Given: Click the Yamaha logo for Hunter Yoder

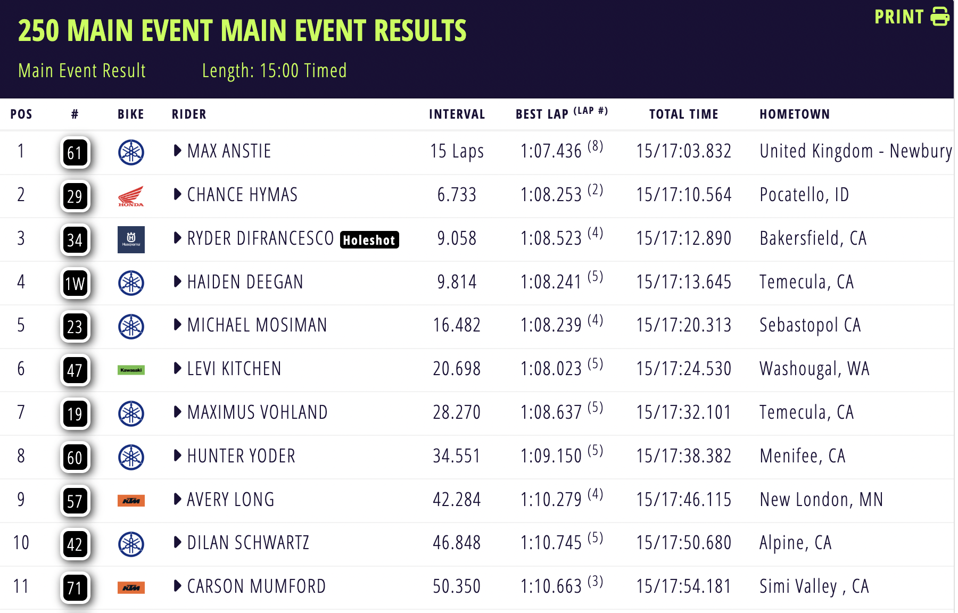Looking at the screenshot, I should point(131,457).
